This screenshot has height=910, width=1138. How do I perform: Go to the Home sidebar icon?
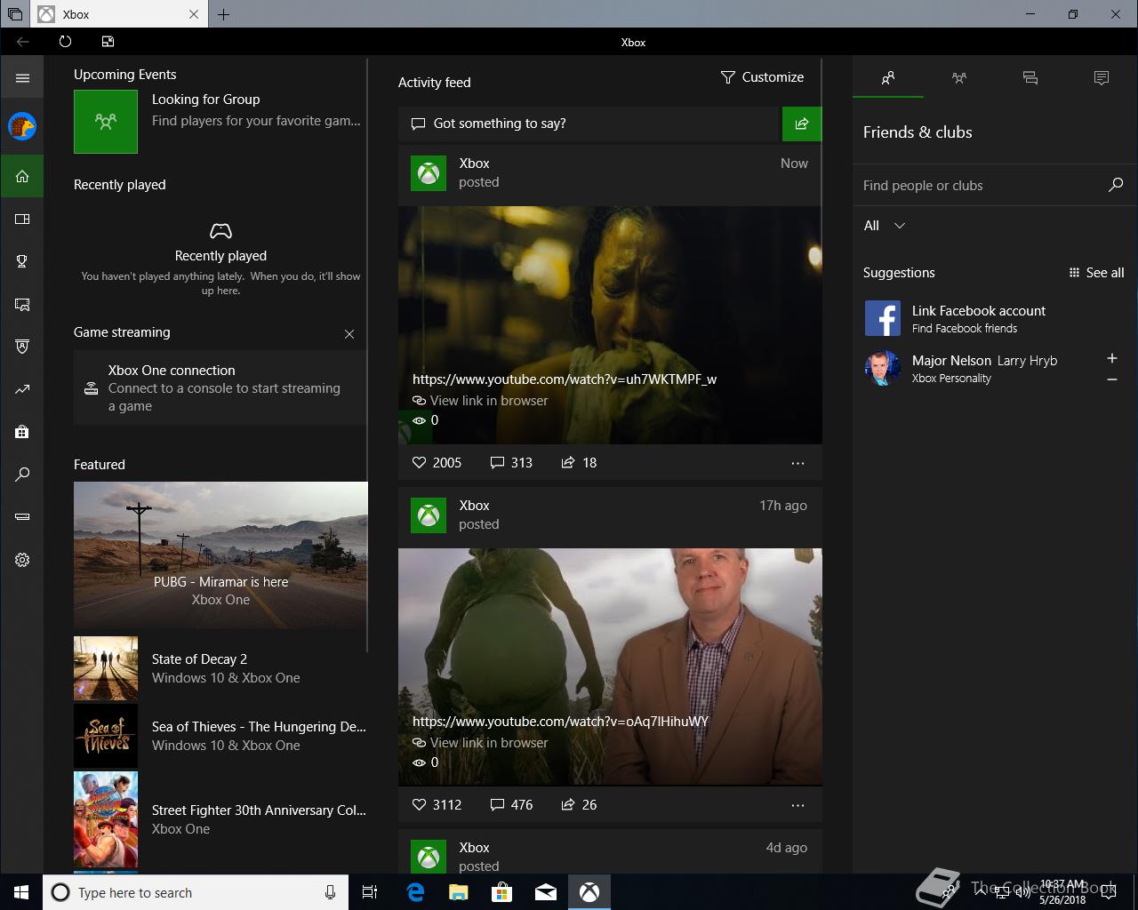[x=22, y=176]
